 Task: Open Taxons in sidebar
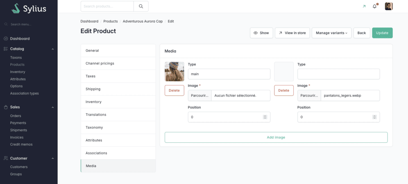[16, 57]
